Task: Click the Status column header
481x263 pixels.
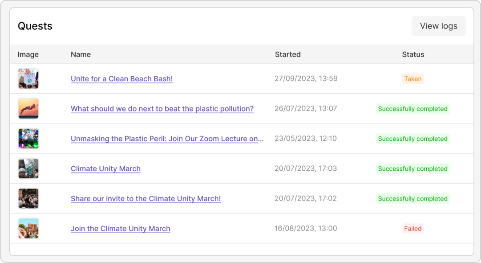Action: point(413,54)
